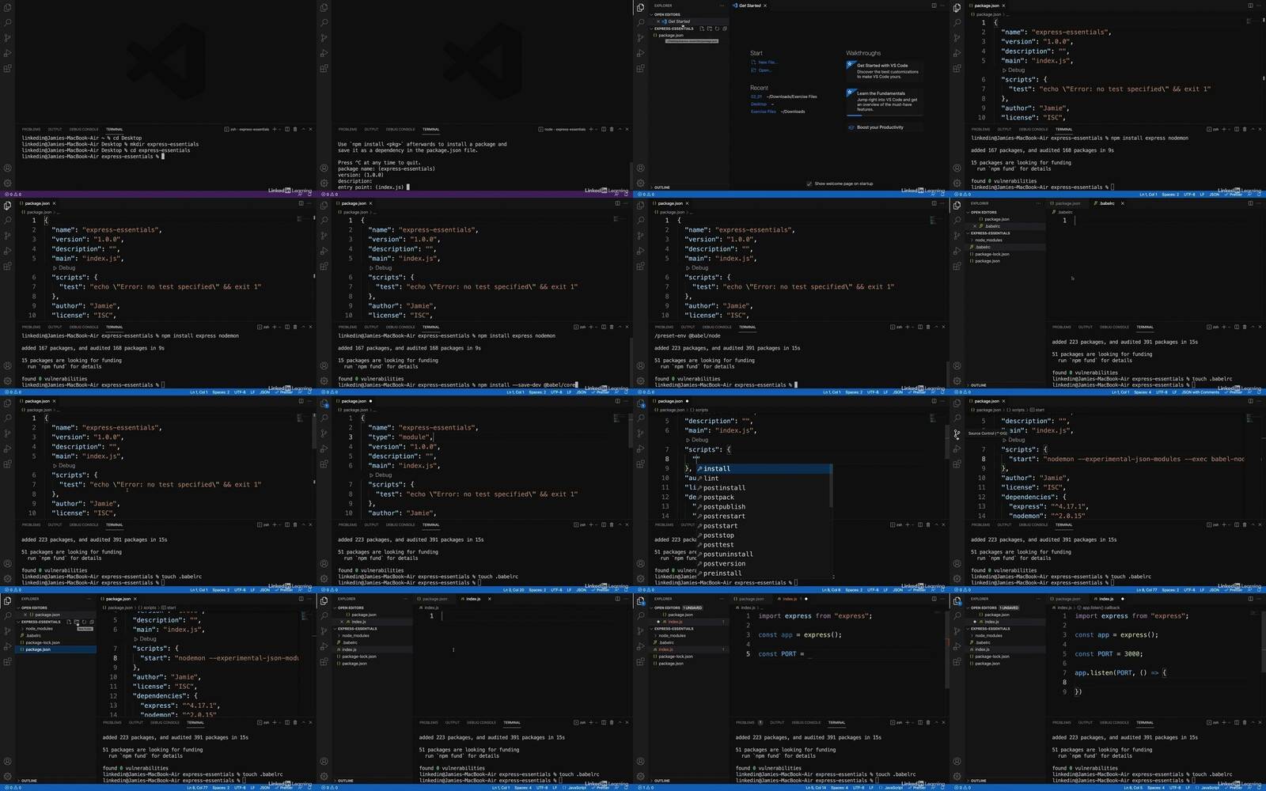The image size is (1266, 791).
Task: Refresh Explorer in the Get Started window
Action: point(717,28)
